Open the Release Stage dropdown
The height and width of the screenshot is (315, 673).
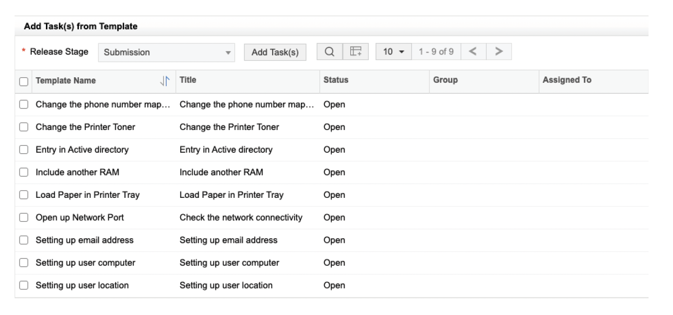[167, 52]
